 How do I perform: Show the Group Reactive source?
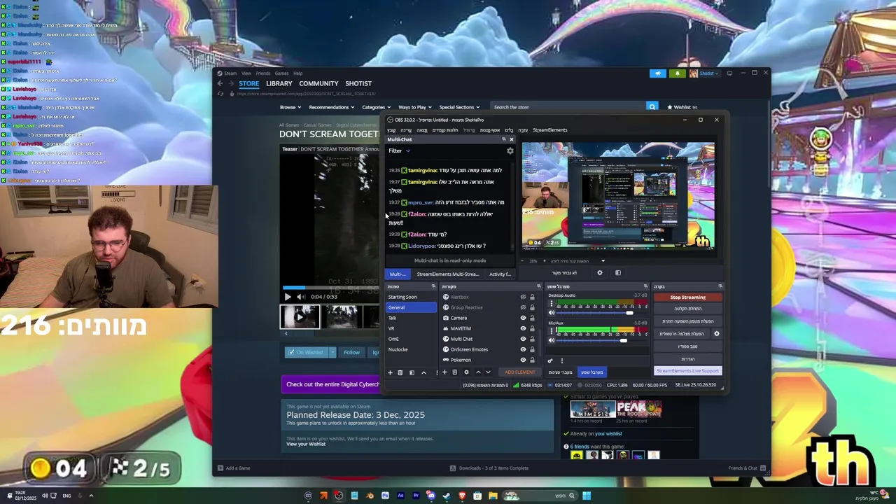click(x=523, y=307)
